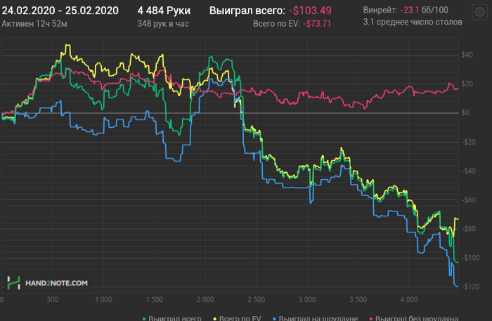Viewport: 492px width, 321px height.
Task: Click the yellow legend dot for 'Всего по EV'
Action: 214,319
